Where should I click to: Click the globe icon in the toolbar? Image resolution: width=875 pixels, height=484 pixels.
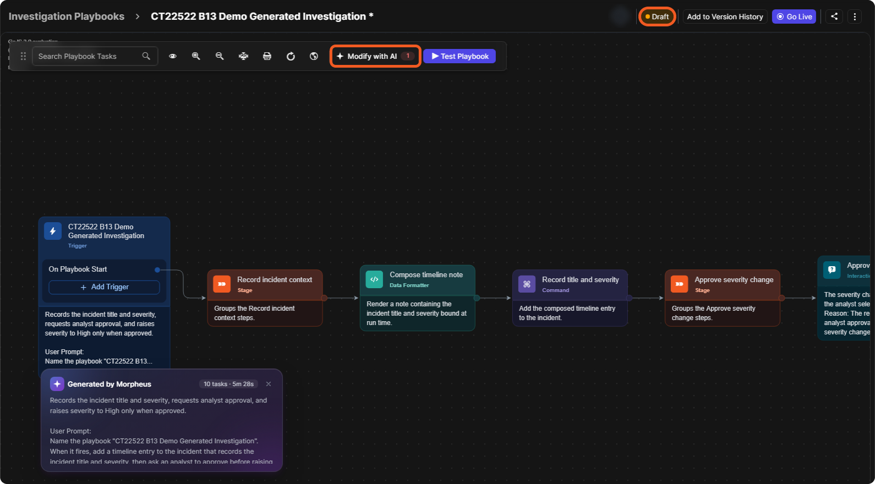pos(314,56)
